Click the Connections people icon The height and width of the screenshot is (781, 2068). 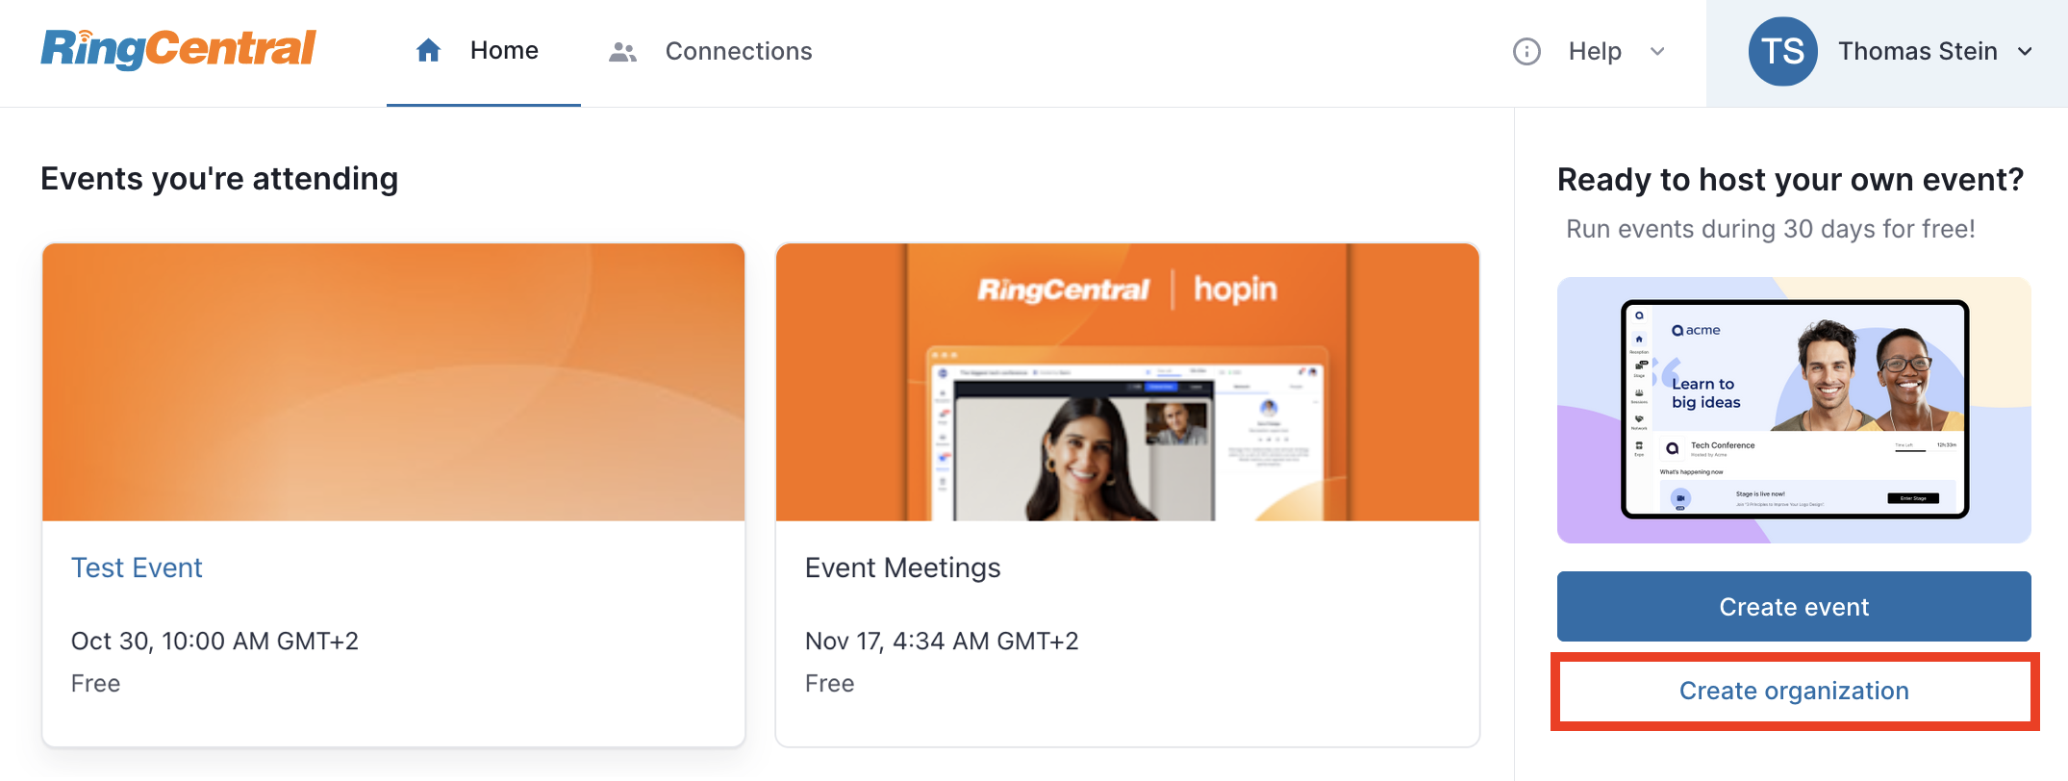[x=622, y=52]
